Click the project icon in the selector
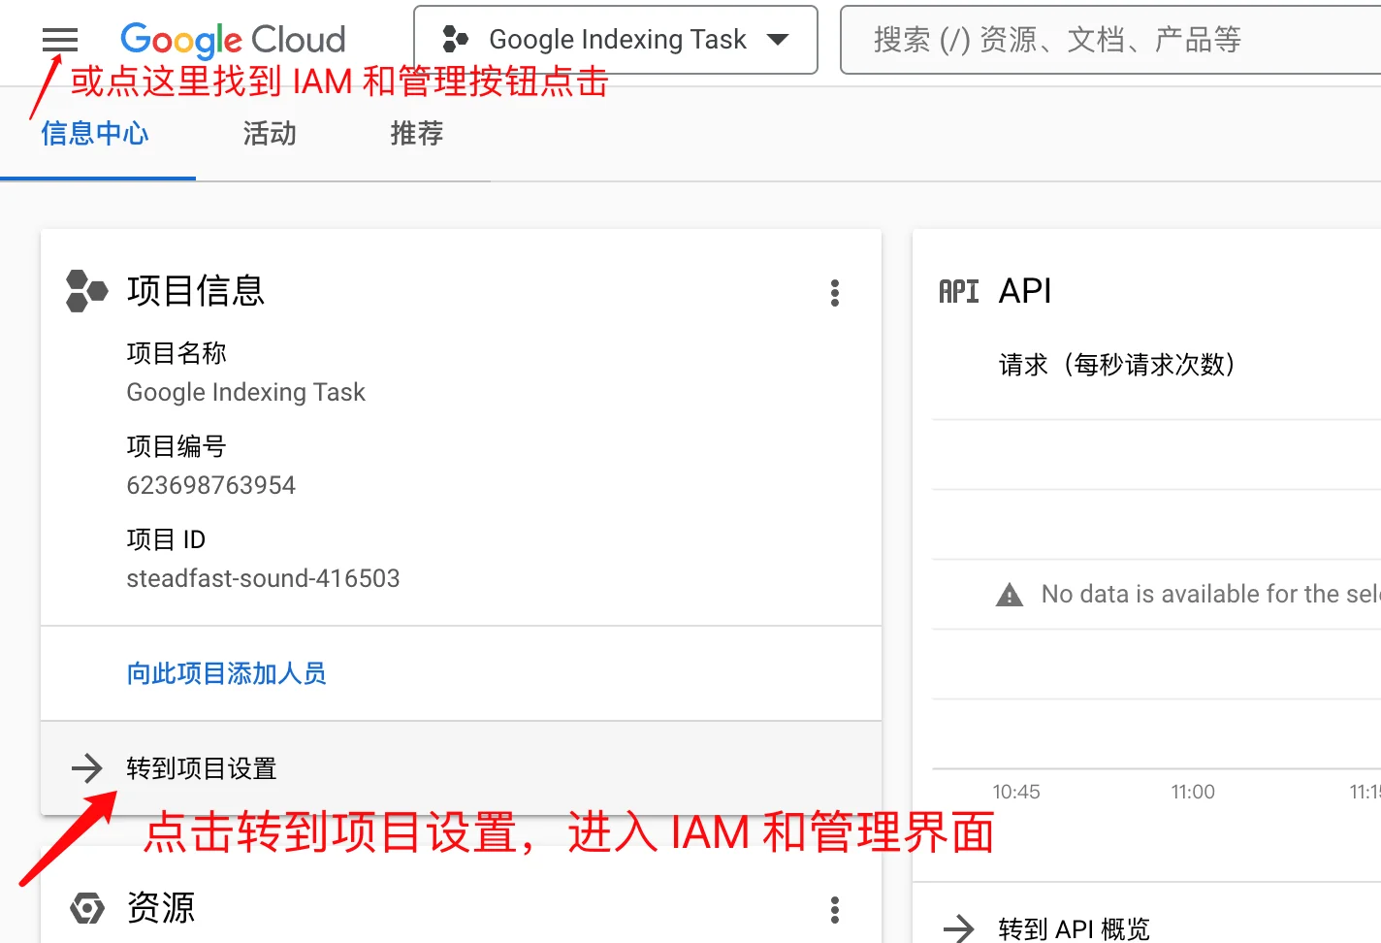Screen dimensions: 1381x943 [455, 40]
